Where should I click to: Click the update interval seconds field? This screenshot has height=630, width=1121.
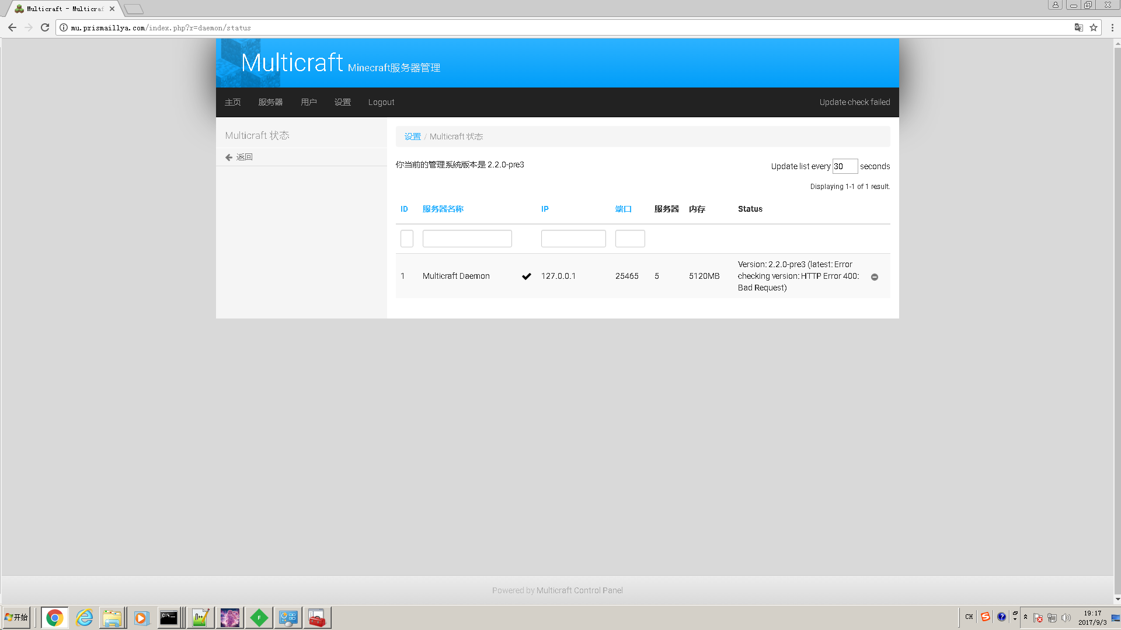[844, 166]
